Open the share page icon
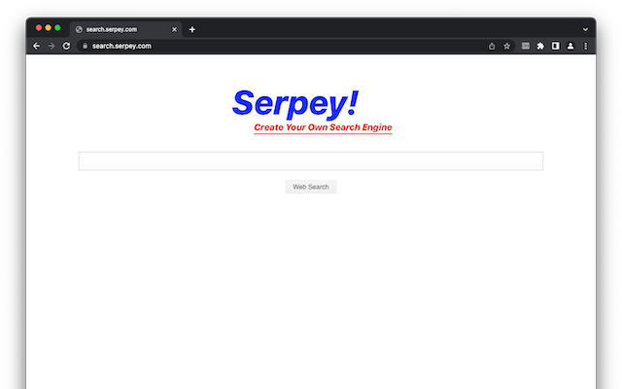The width and height of the screenshot is (622, 389). click(x=492, y=46)
